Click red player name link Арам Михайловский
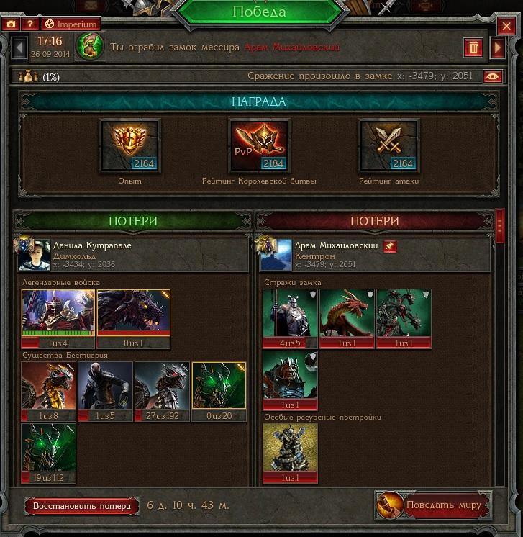The width and height of the screenshot is (523, 537). click(x=292, y=47)
